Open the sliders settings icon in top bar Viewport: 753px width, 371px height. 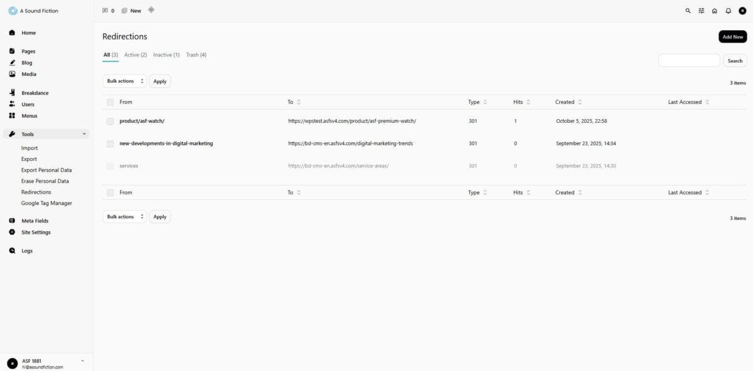coord(702,11)
